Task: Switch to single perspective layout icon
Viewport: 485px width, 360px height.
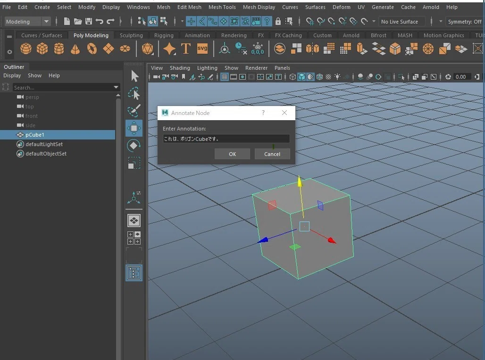Action: tap(134, 221)
